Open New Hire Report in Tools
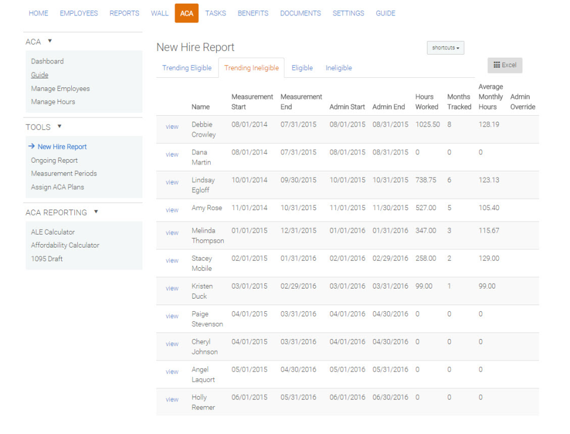This screenshot has height=434, width=570. [62, 147]
